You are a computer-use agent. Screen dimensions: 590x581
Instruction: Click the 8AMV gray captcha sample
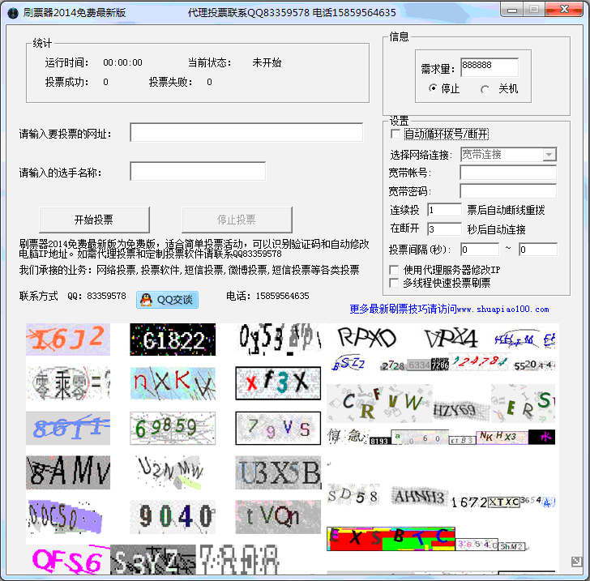click(x=68, y=472)
